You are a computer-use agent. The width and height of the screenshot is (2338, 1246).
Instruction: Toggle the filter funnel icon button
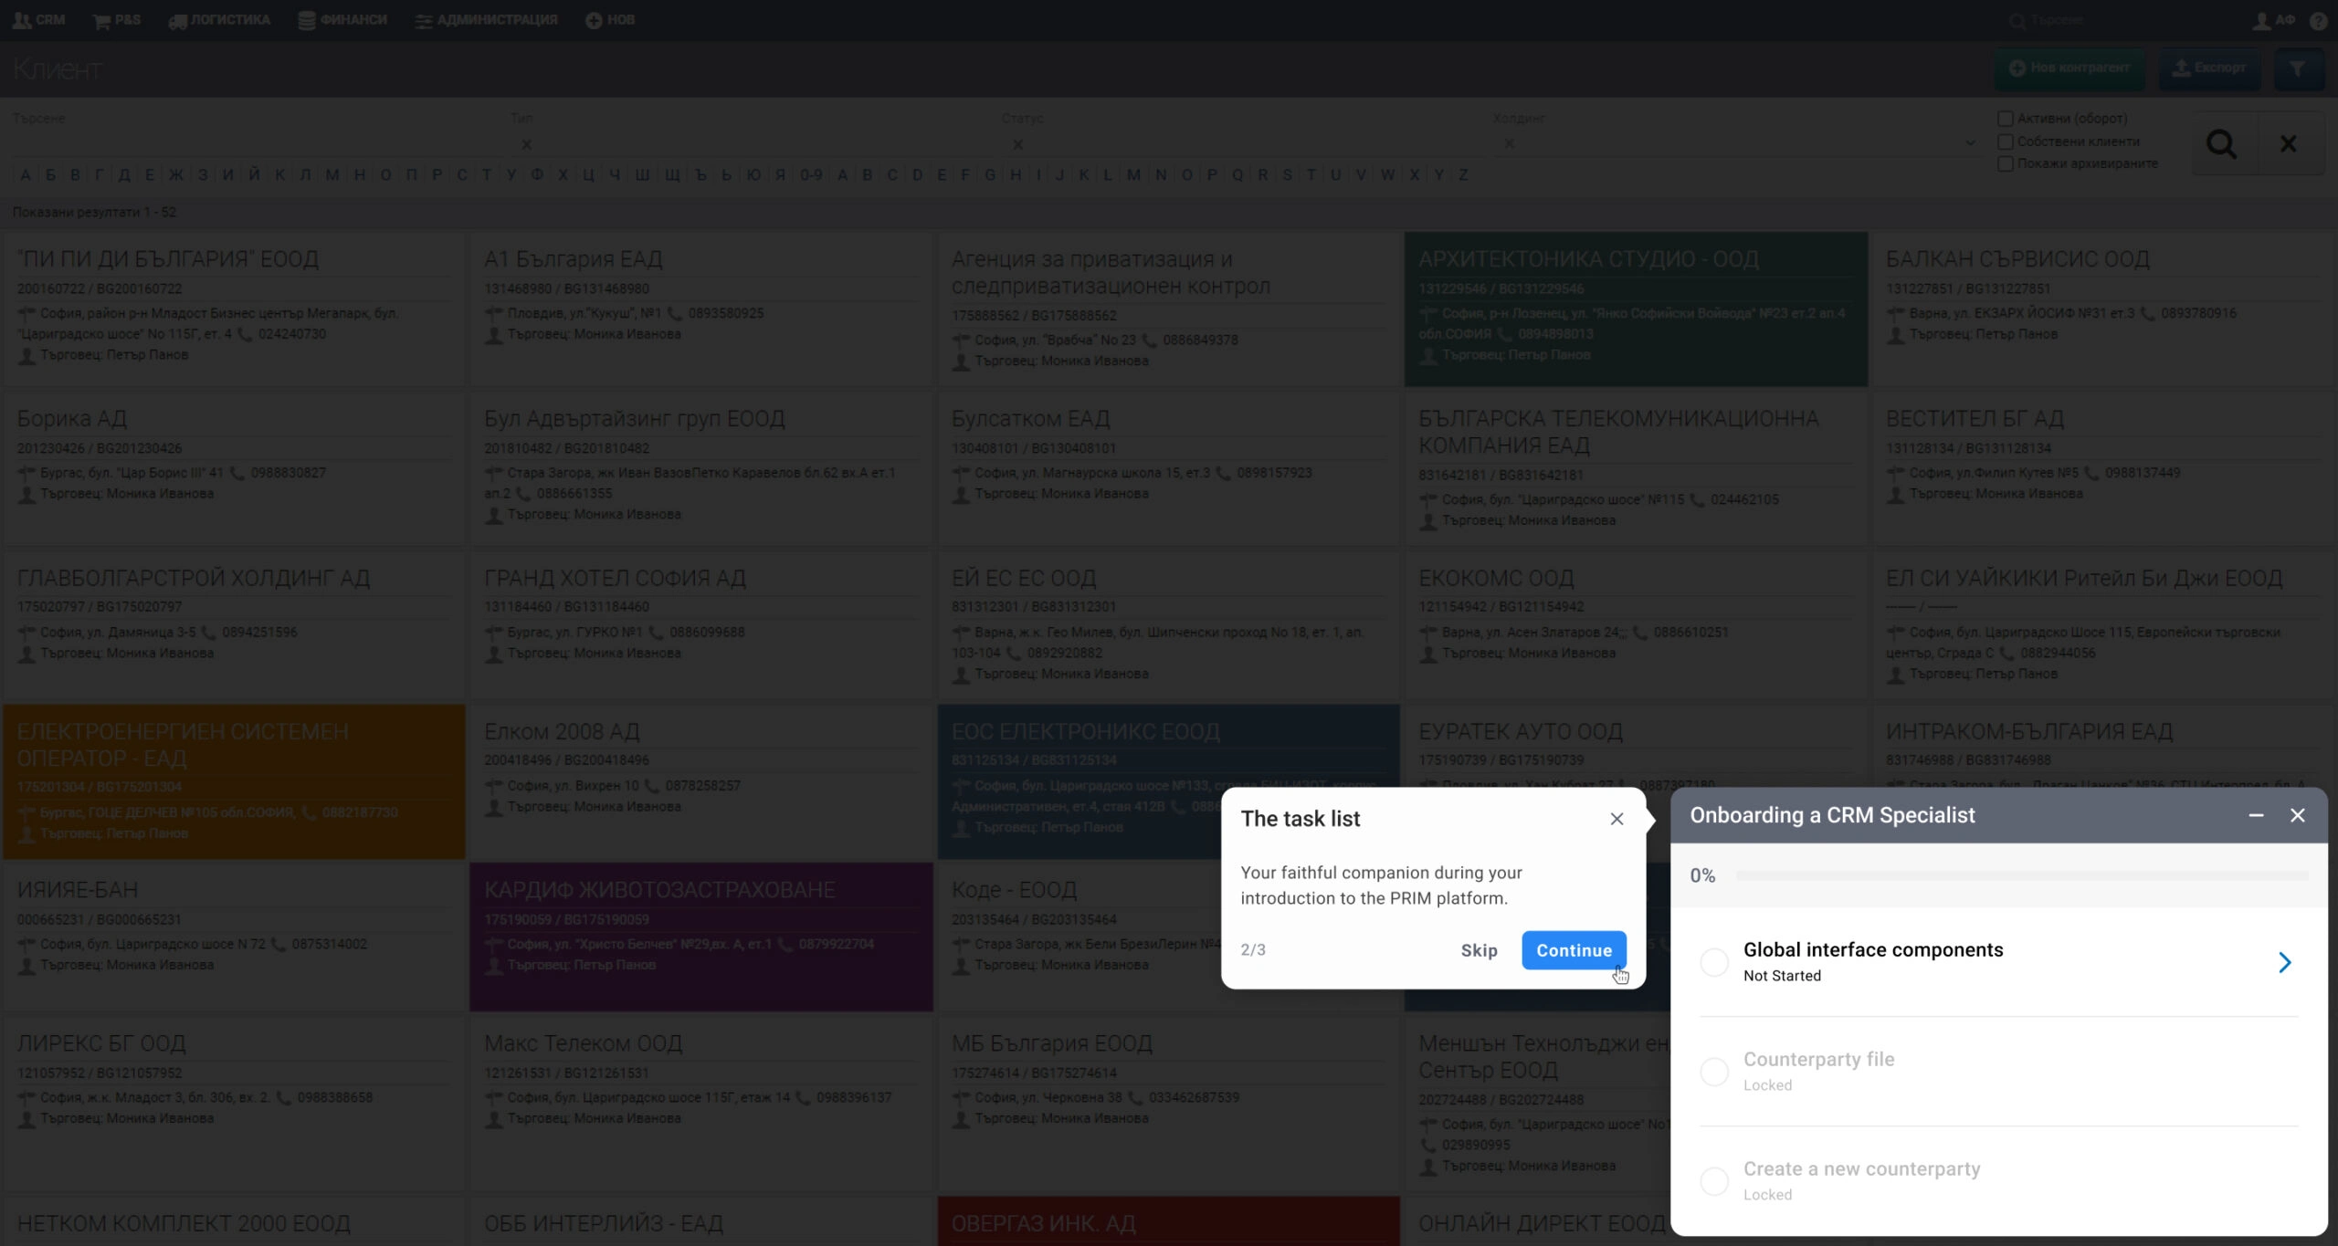point(2297,68)
